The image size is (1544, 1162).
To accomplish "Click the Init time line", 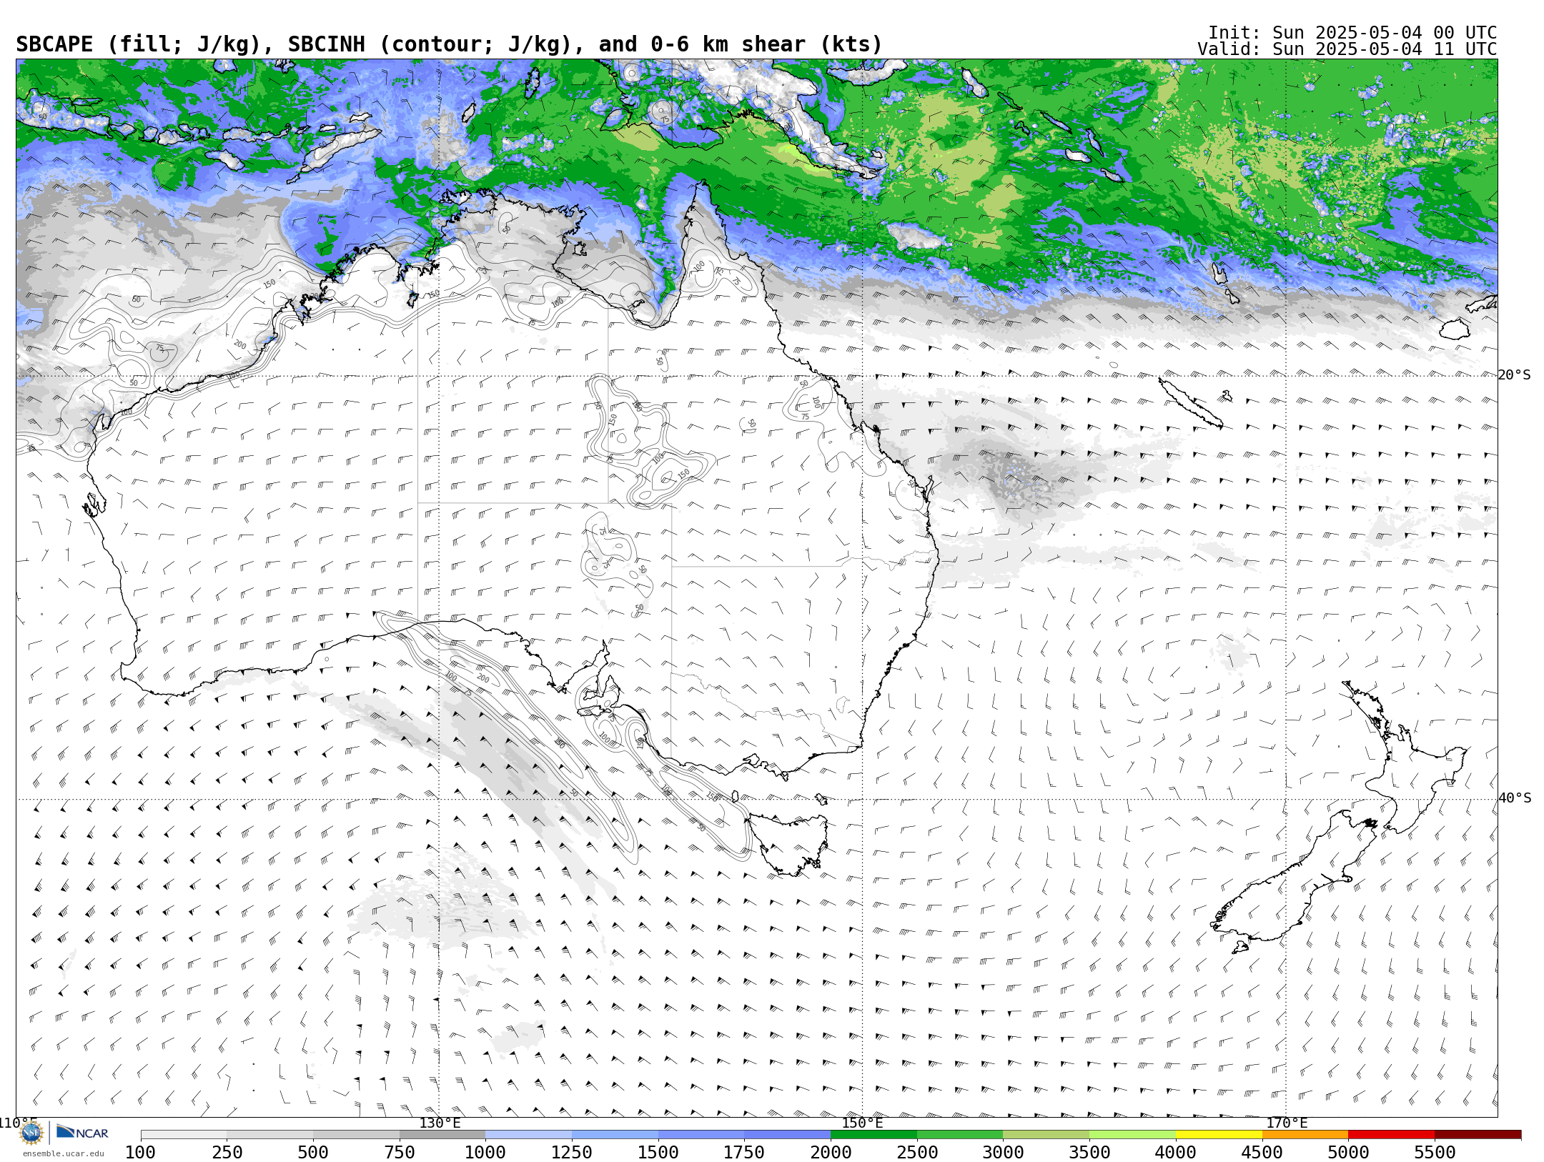I will pyautogui.click(x=1352, y=33).
